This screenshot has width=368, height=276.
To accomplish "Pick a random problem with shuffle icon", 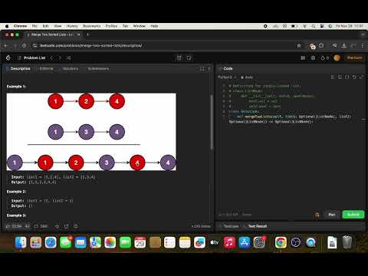I will pos(68,58).
